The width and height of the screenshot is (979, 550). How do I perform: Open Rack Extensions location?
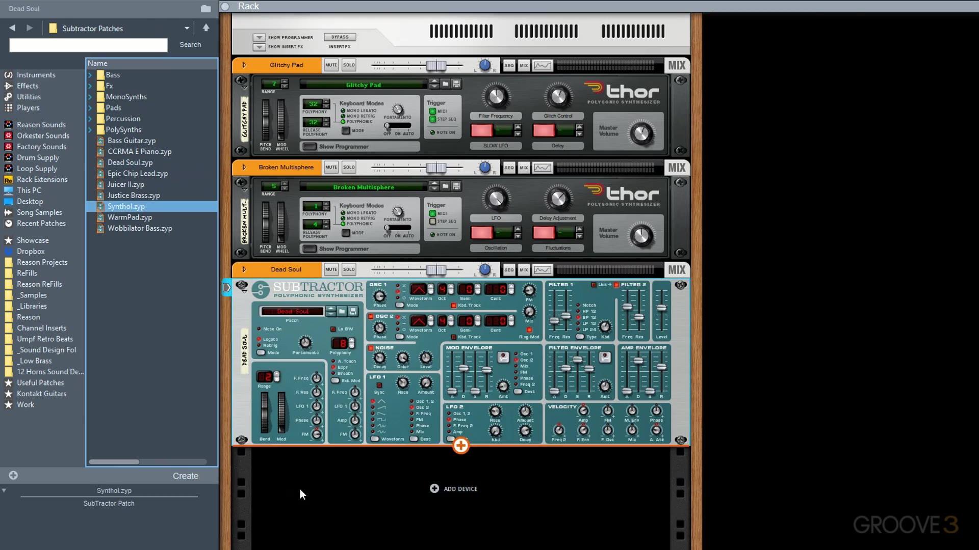[42, 180]
